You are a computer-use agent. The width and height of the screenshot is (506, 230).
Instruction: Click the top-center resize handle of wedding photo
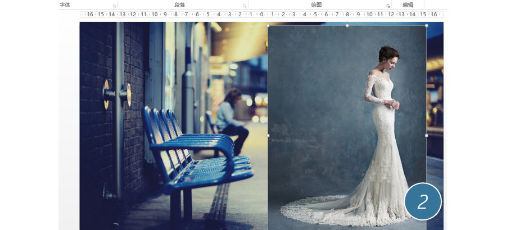click(x=347, y=25)
